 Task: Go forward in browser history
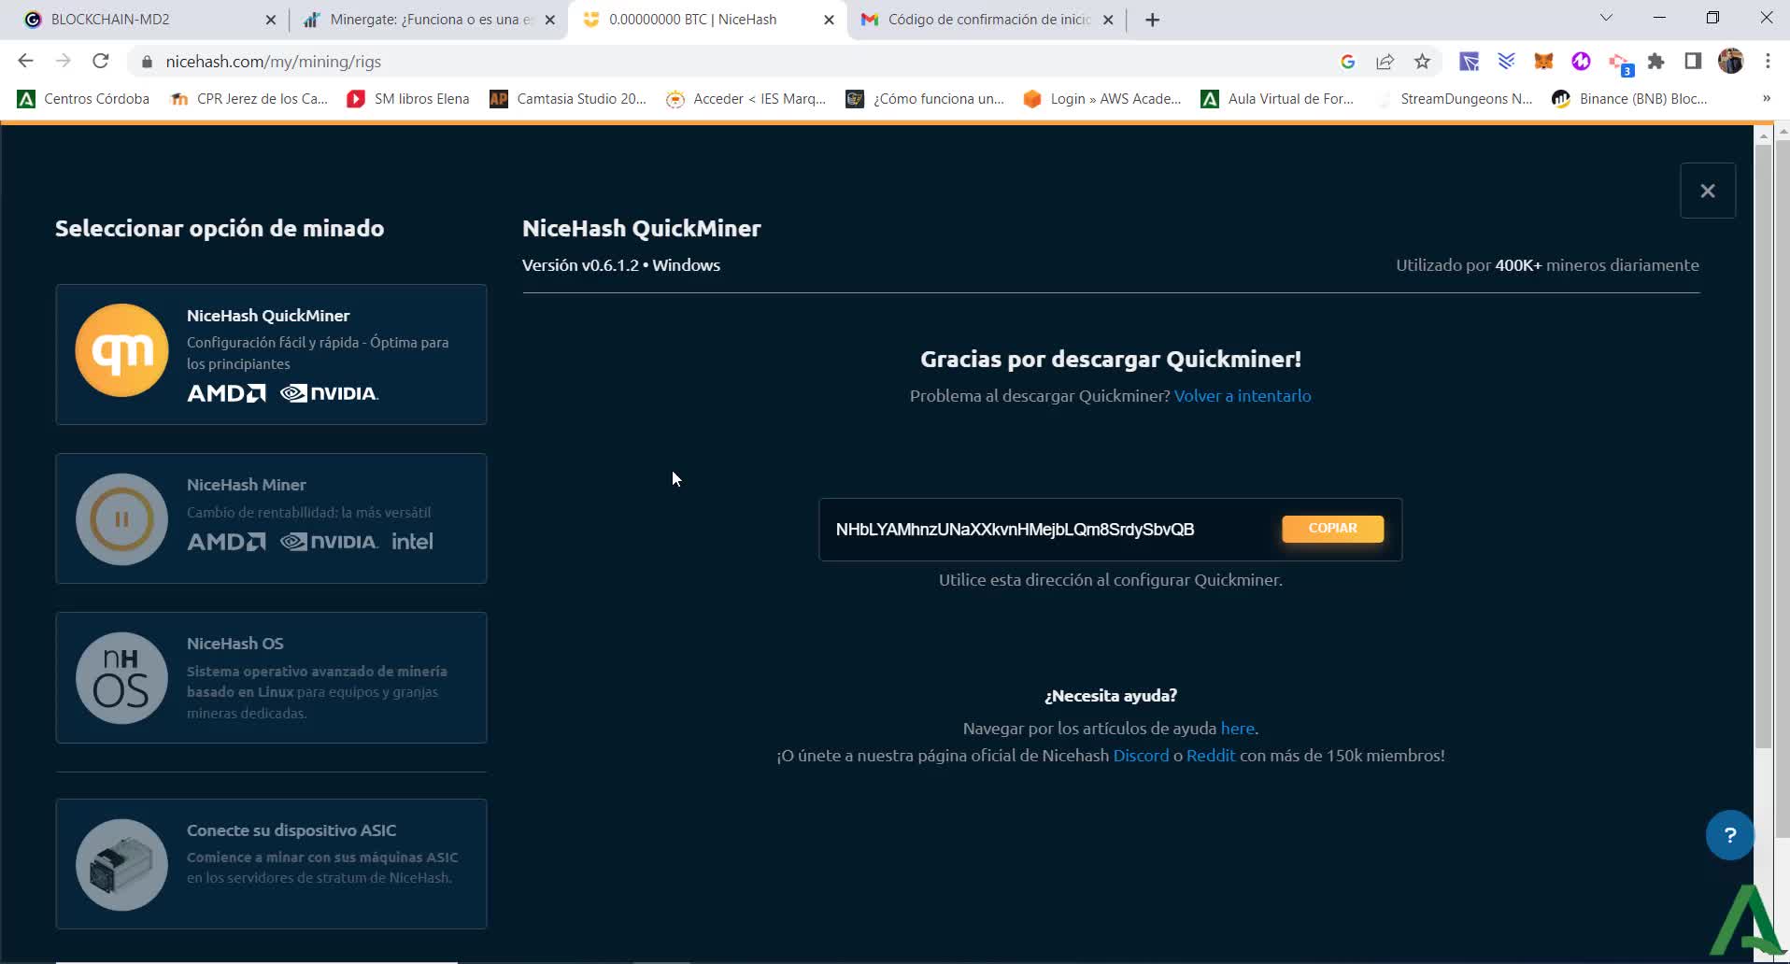coord(63,62)
